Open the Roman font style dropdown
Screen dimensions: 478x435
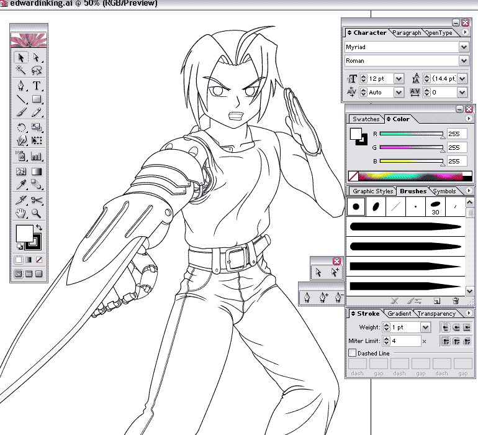pyautogui.click(x=464, y=61)
